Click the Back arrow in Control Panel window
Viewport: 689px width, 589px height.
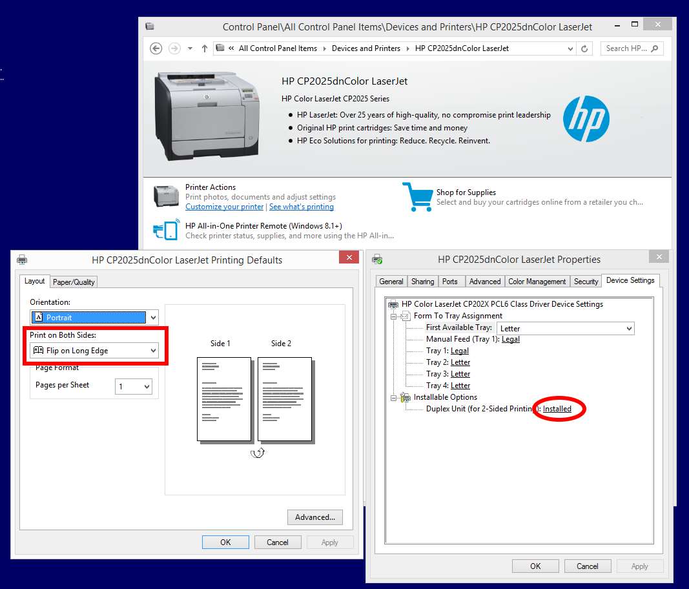(156, 48)
